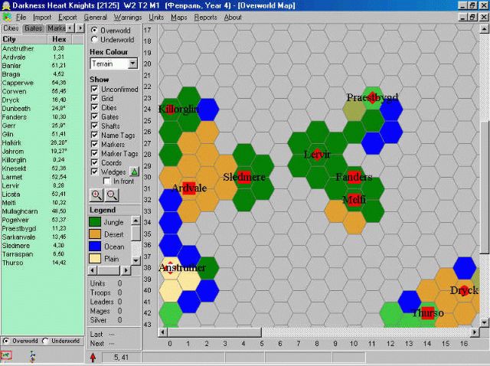Select Underworld radio below the city list
The width and height of the screenshot is (490, 366).
(45, 341)
